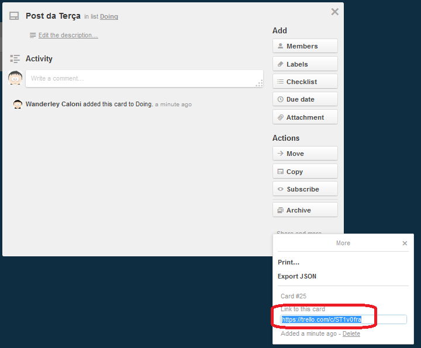This screenshot has height=348, width=421.
Task: Choose Export JSON in More menu
Action: pos(297,277)
